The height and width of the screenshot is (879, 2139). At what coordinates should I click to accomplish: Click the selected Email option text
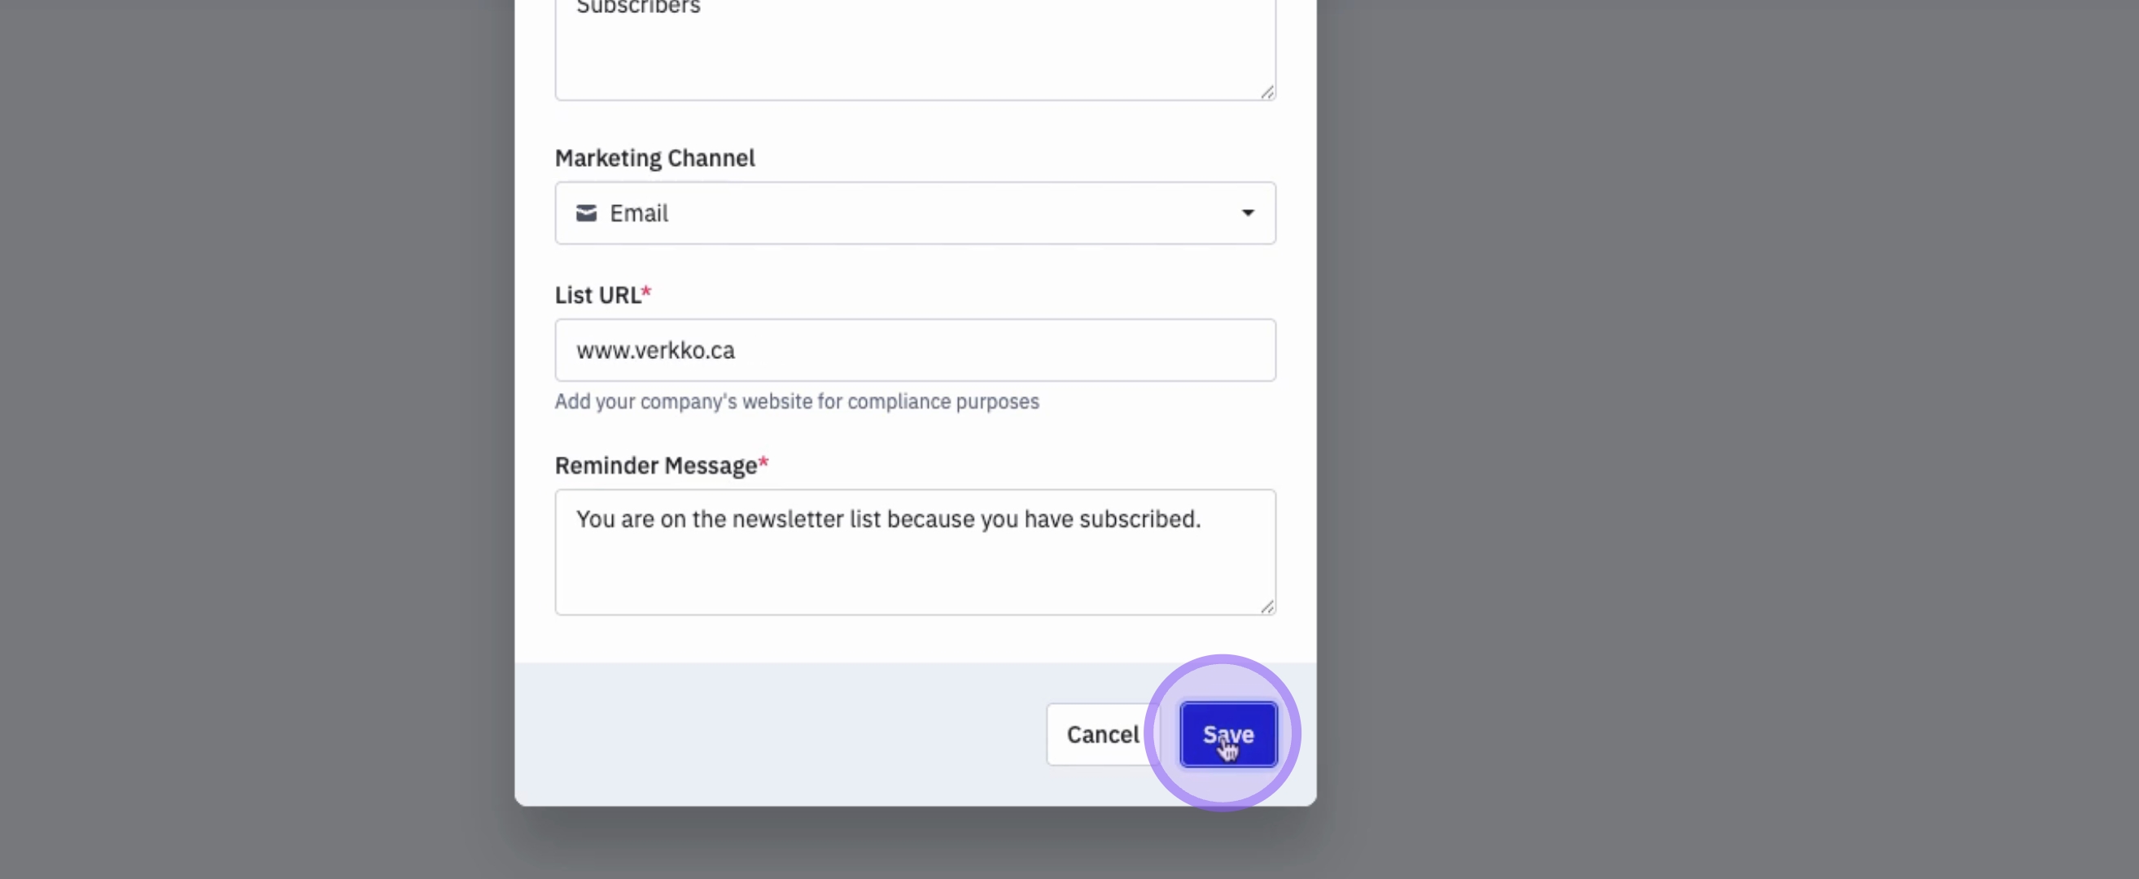639,213
